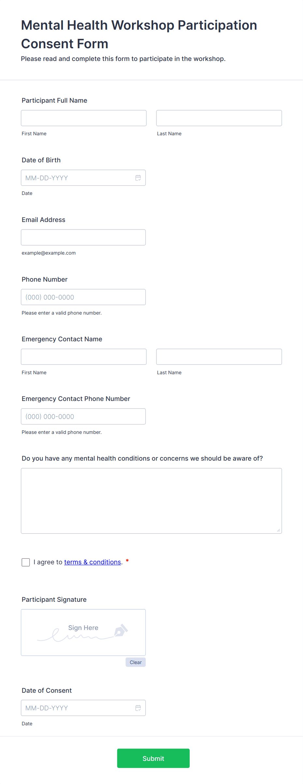Submit the consent form
303x784 pixels.
point(153,758)
